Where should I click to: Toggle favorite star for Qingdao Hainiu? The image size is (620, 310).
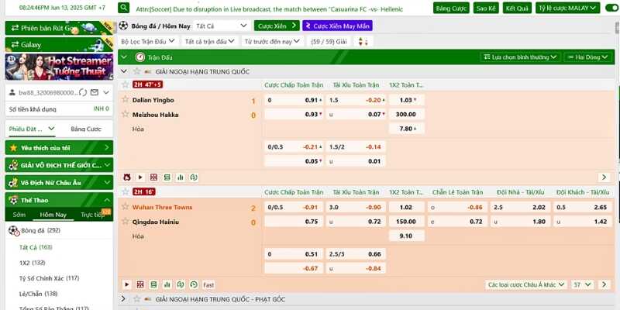tap(126, 222)
